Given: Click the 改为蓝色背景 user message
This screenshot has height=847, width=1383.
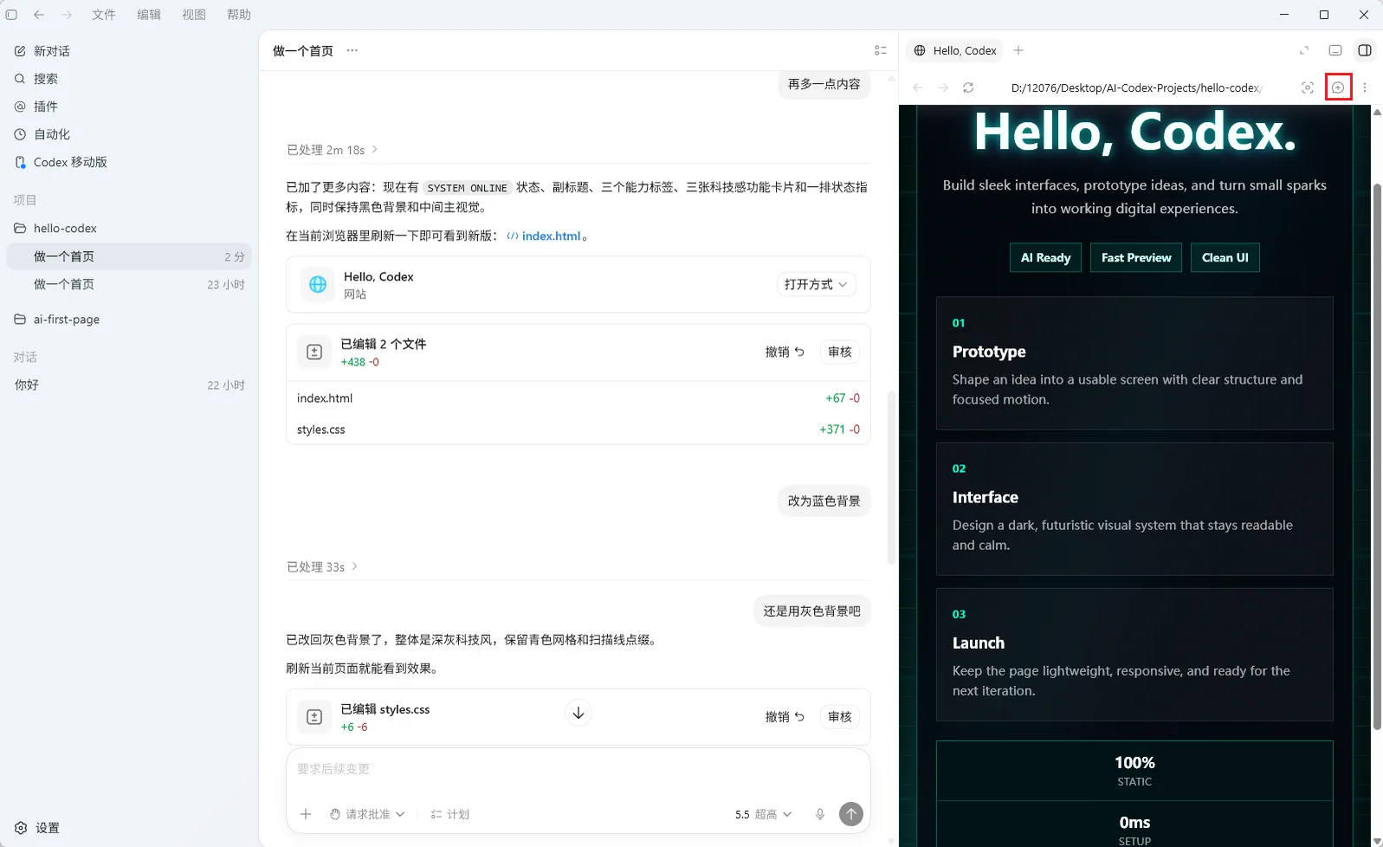Looking at the screenshot, I should [x=824, y=501].
